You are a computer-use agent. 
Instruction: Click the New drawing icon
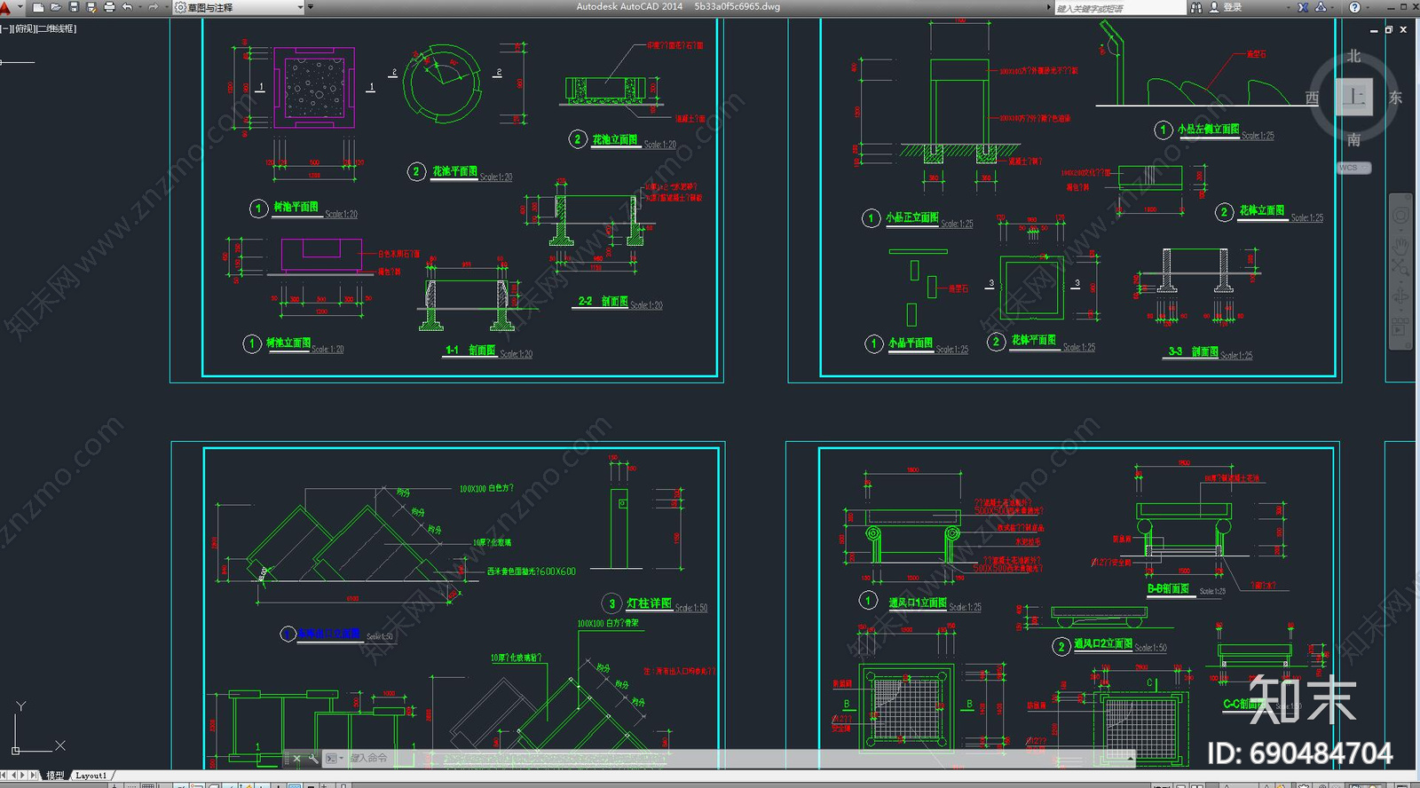point(38,7)
